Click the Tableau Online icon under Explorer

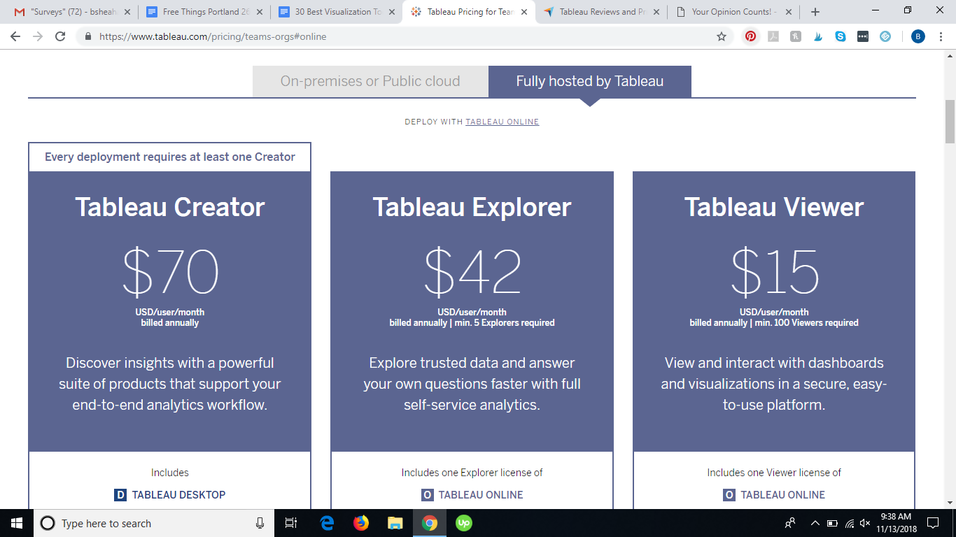(x=428, y=495)
